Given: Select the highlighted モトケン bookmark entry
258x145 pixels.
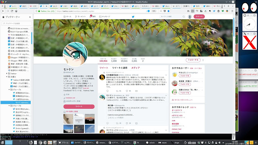Looking at the screenshot, I should pos(16,103).
